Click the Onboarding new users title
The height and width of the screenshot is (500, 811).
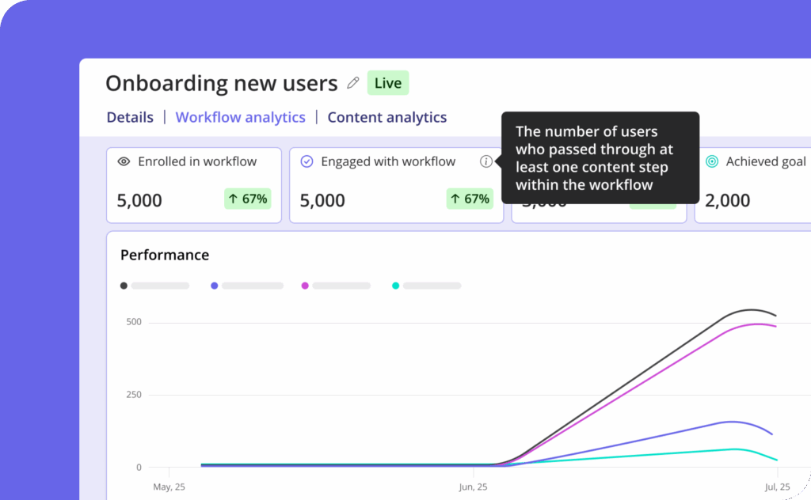pos(221,83)
